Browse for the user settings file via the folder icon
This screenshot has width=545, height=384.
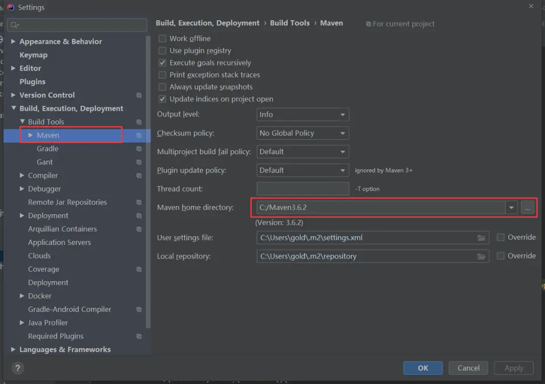click(481, 238)
